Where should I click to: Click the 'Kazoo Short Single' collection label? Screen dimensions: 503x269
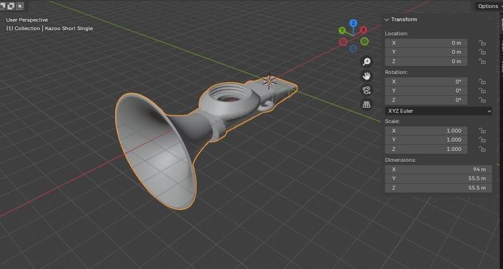[69, 28]
